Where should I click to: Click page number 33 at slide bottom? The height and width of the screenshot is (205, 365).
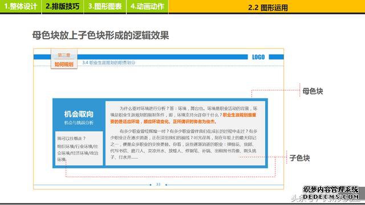point(159,184)
